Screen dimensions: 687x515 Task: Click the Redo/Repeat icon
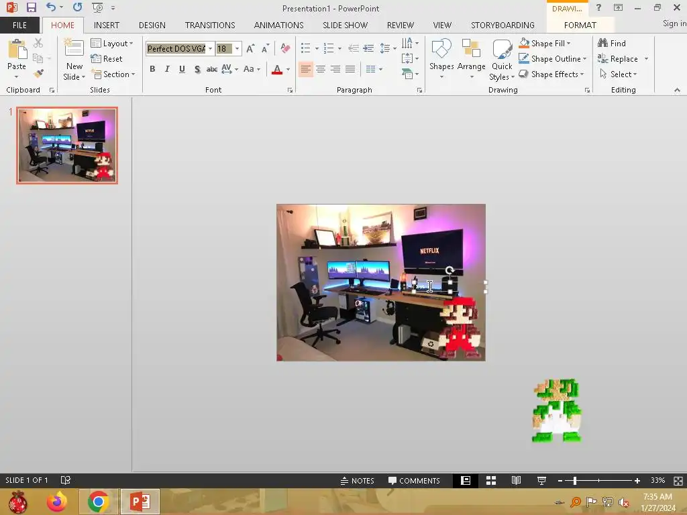pyautogui.click(x=78, y=7)
